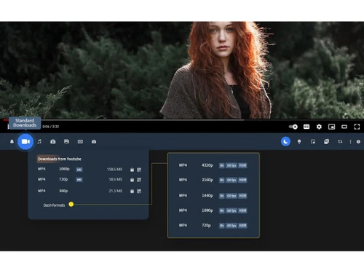
Task: Click the video frame of the red-haired woman
Action: pyautogui.click(x=182, y=70)
